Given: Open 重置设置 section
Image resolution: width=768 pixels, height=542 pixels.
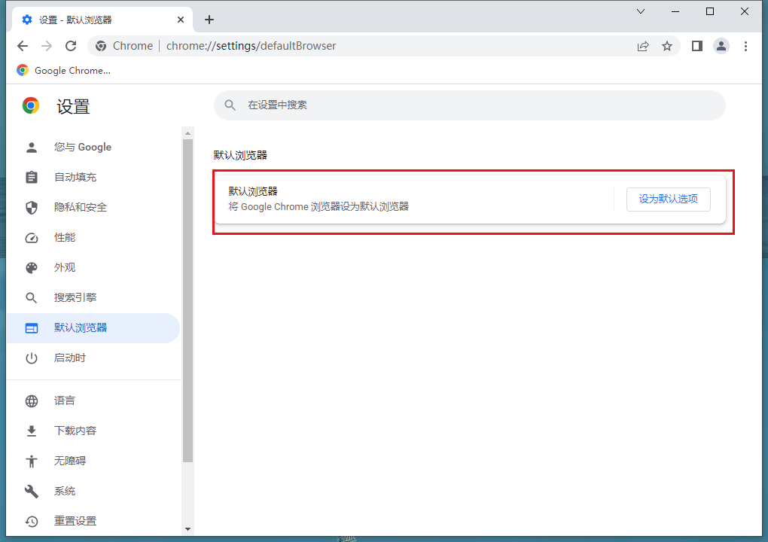Looking at the screenshot, I should click(x=93, y=521).
